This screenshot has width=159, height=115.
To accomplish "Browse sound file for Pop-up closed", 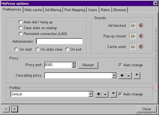I will click(x=132, y=36).
